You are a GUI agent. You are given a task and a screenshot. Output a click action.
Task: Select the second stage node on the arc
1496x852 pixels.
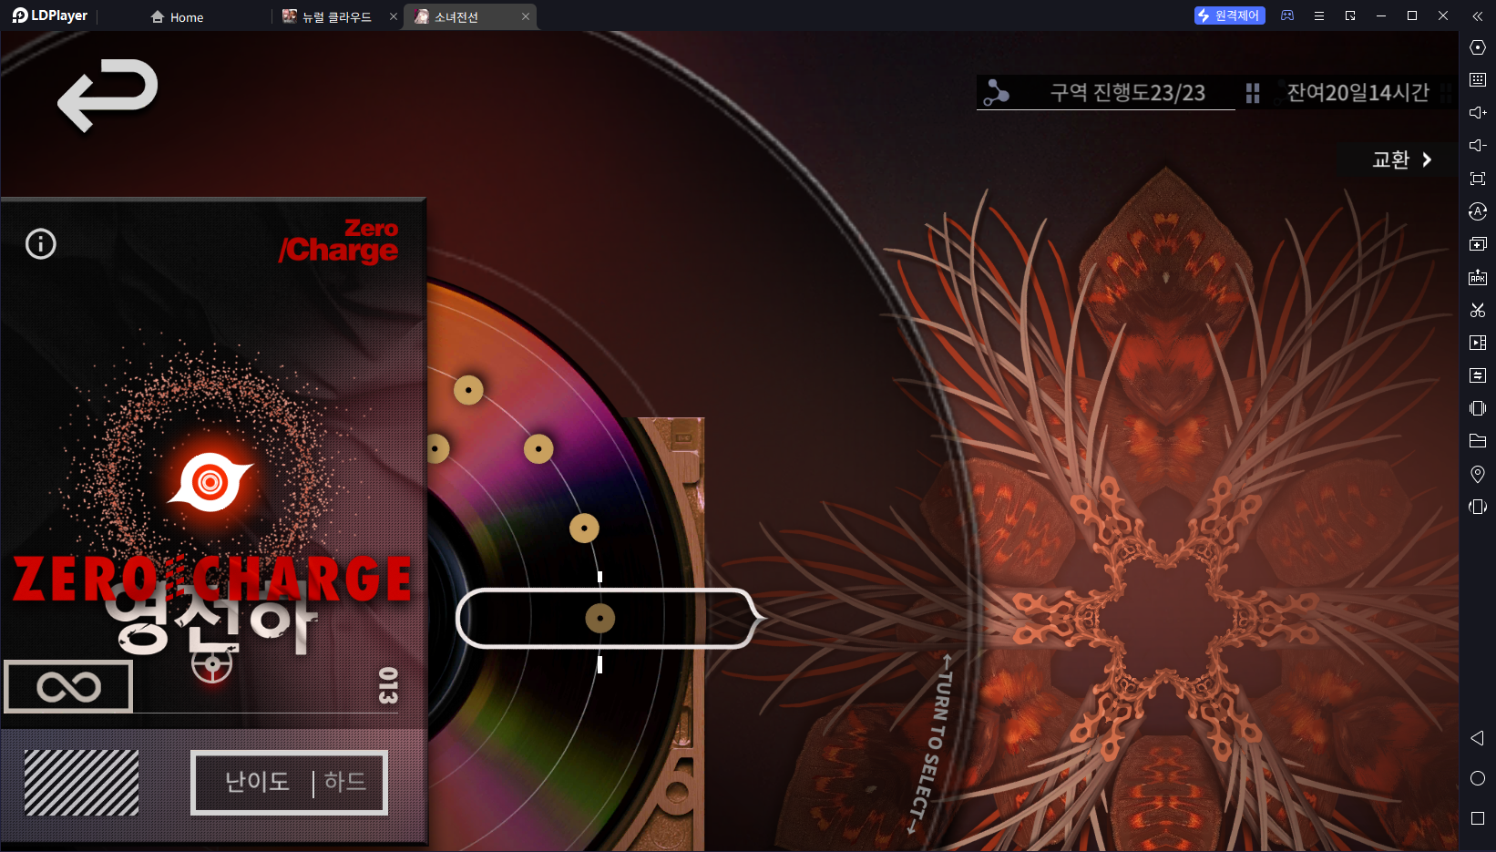click(538, 448)
